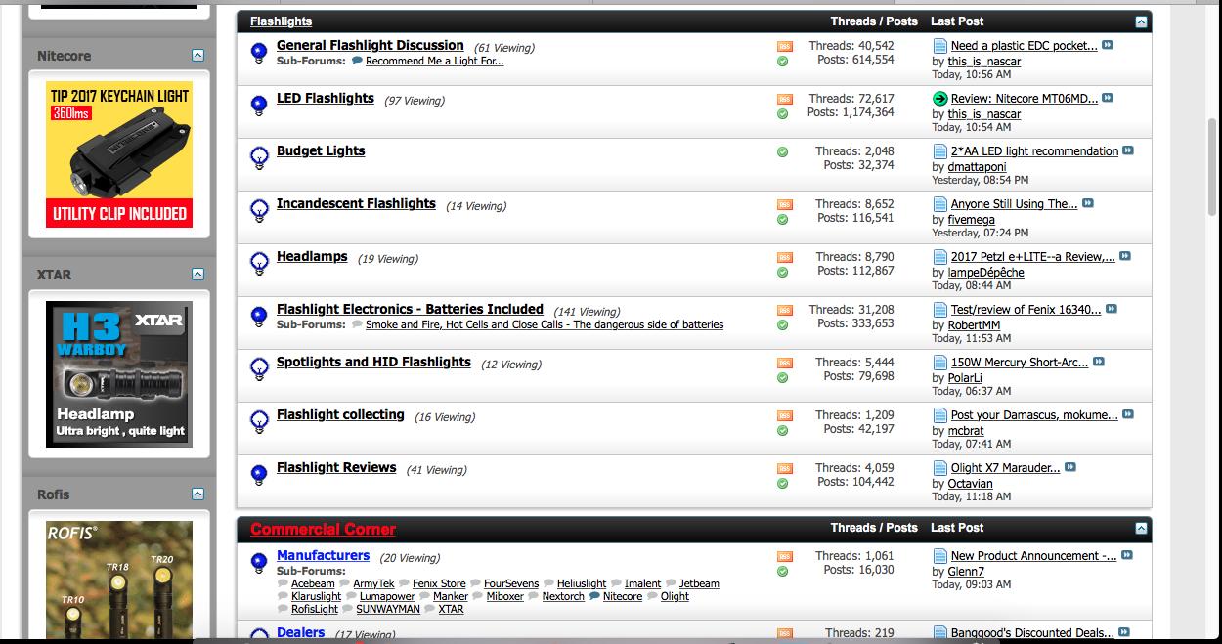Click RSS feed icon for Headlamps row
The image size is (1222, 644).
point(784,257)
